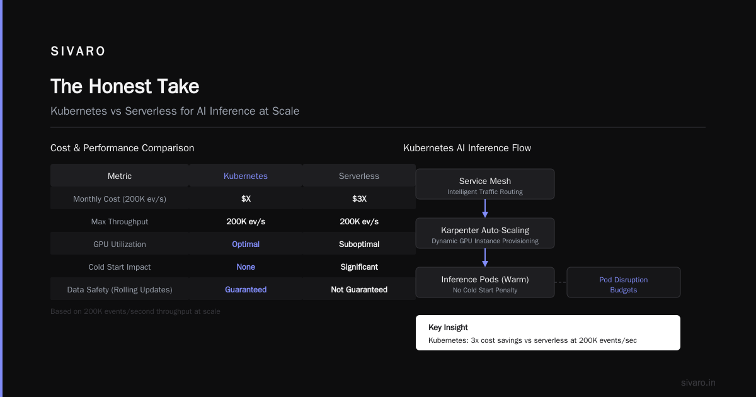Open the sivaro.in link
Screen dimensions: 756x397
pos(698,383)
